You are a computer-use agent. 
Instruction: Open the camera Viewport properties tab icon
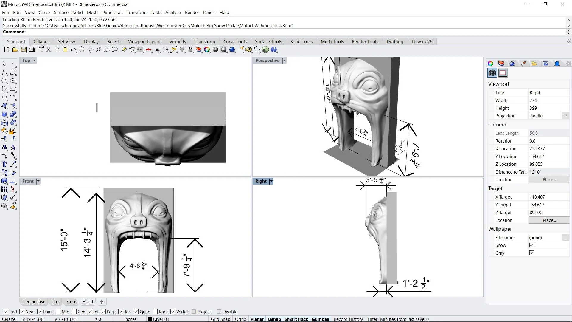492,72
